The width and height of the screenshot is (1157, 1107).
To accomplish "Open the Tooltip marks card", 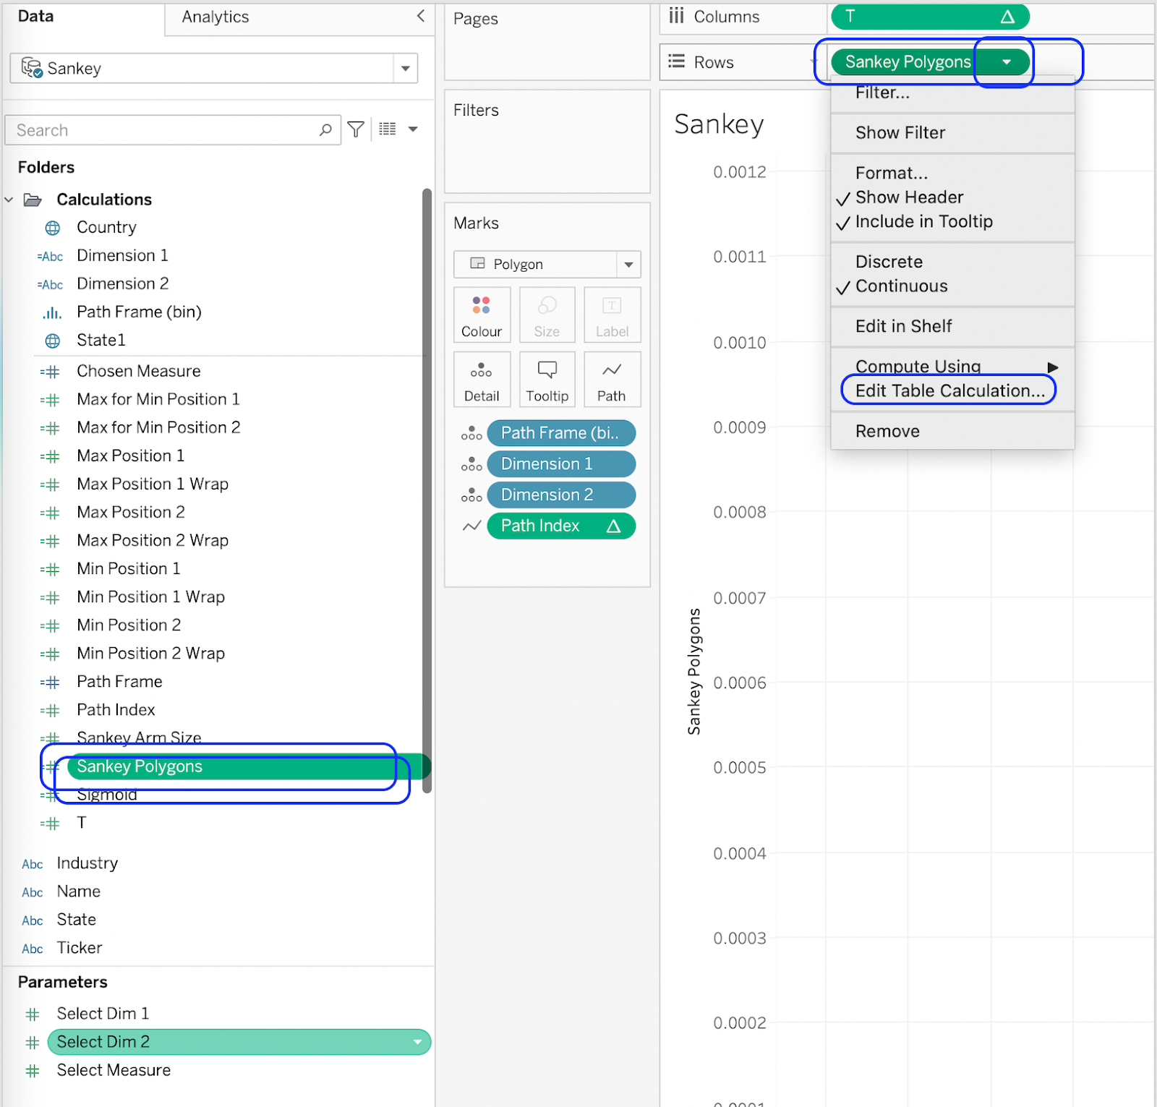I will tap(547, 379).
